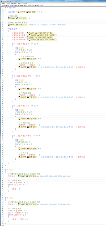Click the Print toolbar icon
This screenshot has width=106, height=226.
coord(8,5)
